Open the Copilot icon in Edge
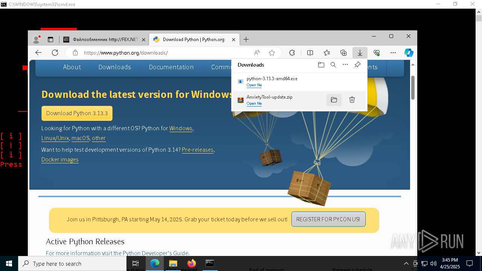This screenshot has height=271, width=482. [409, 53]
